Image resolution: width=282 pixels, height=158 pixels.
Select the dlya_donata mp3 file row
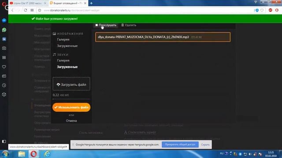163,37
